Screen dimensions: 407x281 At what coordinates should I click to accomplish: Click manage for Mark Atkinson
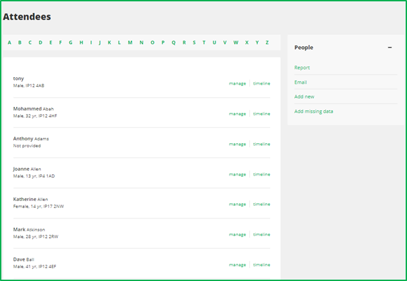tap(237, 235)
